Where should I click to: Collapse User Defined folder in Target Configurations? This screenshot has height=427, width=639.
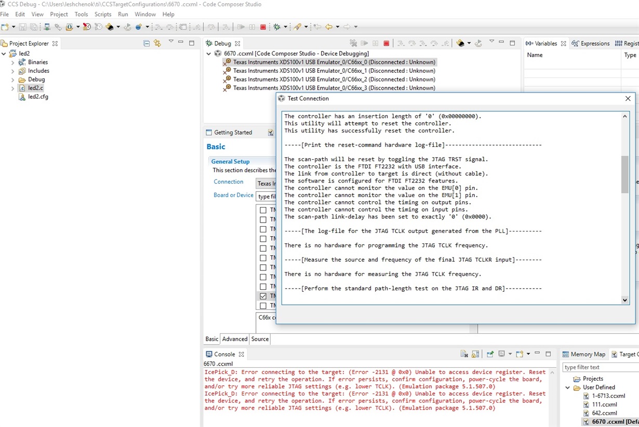click(x=568, y=387)
